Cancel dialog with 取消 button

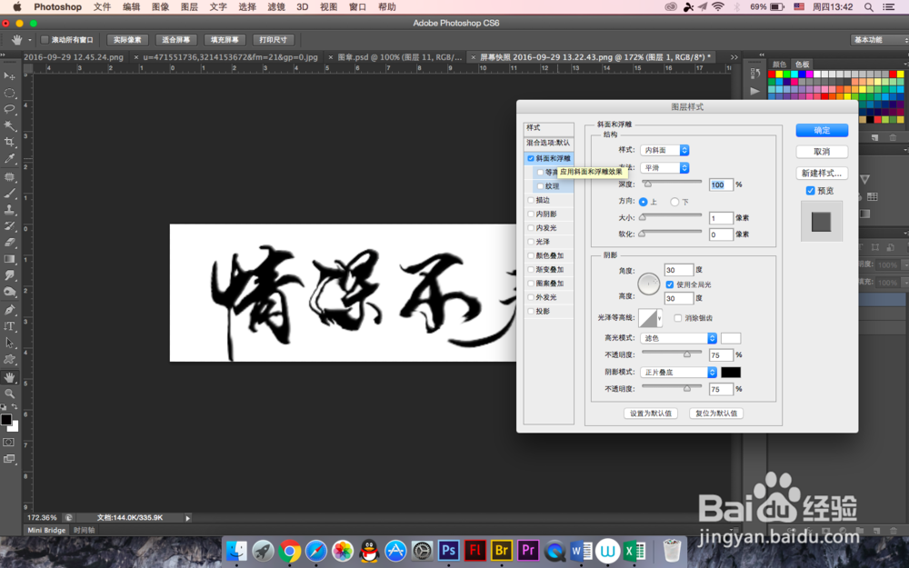pos(822,151)
